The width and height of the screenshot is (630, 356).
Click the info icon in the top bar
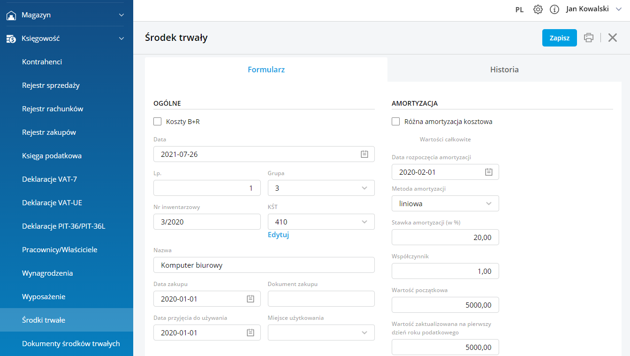click(554, 9)
